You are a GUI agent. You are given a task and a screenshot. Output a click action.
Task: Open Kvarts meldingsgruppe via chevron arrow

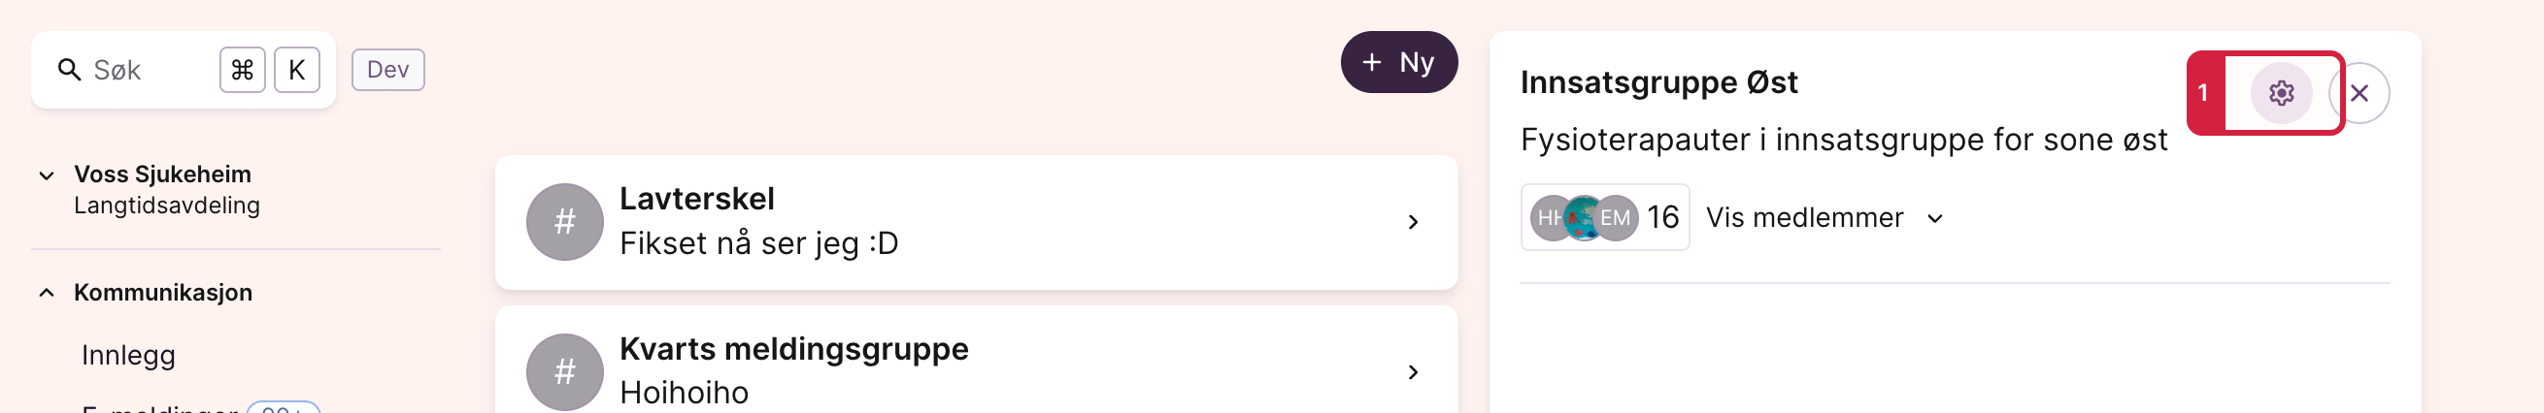click(1413, 371)
